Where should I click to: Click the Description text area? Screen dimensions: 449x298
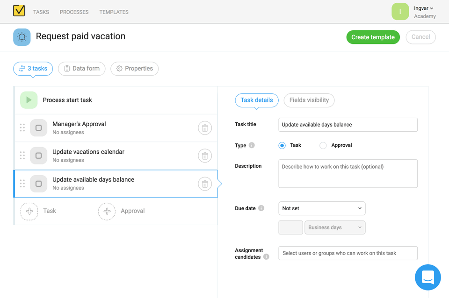click(x=348, y=174)
